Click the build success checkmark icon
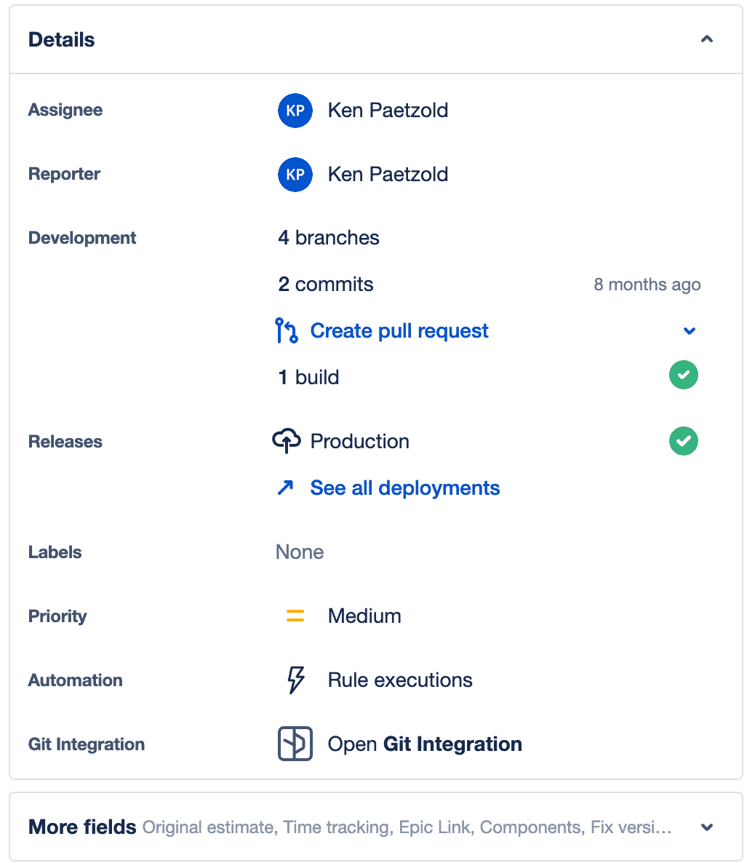755x863 pixels. pyautogui.click(x=683, y=375)
